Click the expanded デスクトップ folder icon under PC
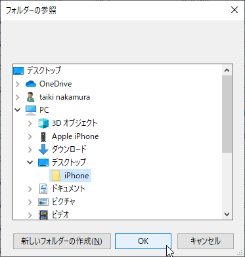This screenshot has width=245, height=257. [x=43, y=163]
